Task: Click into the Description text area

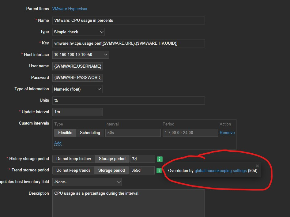Action: (x=129, y=203)
